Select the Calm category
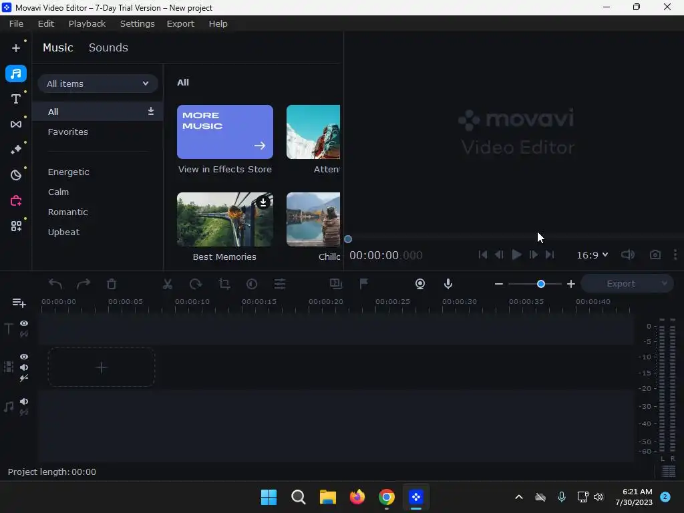The width and height of the screenshot is (684, 513). click(58, 192)
